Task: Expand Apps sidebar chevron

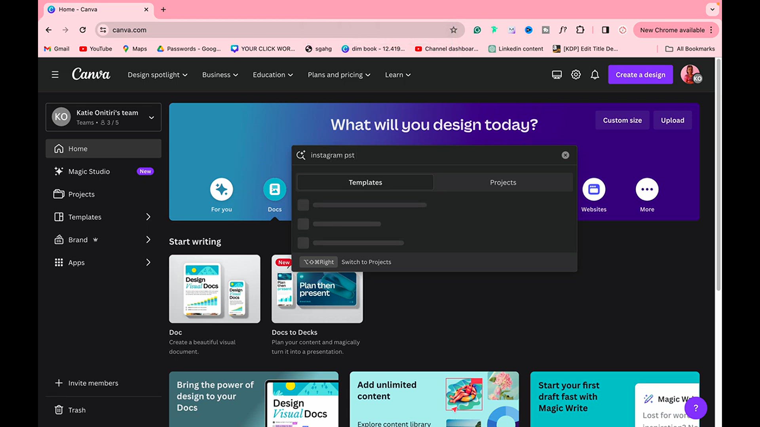Action: click(x=148, y=263)
